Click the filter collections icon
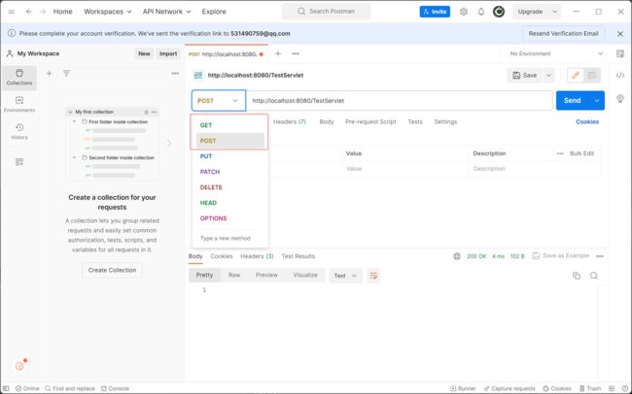632x394 pixels. [66, 73]
